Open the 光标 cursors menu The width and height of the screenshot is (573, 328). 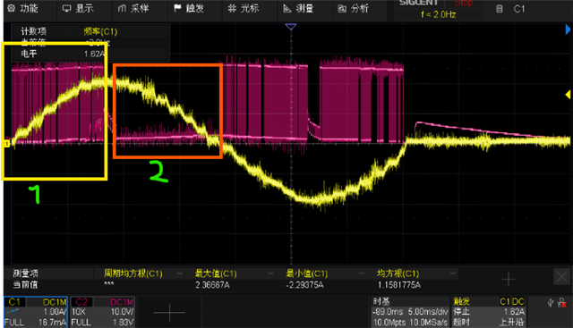coord(244,8)
